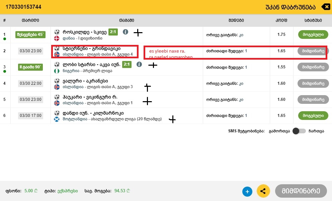Click მიმდინარე status for სტიერნენი row
Screen dimensions: 332x201
click(x=313, y=51)
